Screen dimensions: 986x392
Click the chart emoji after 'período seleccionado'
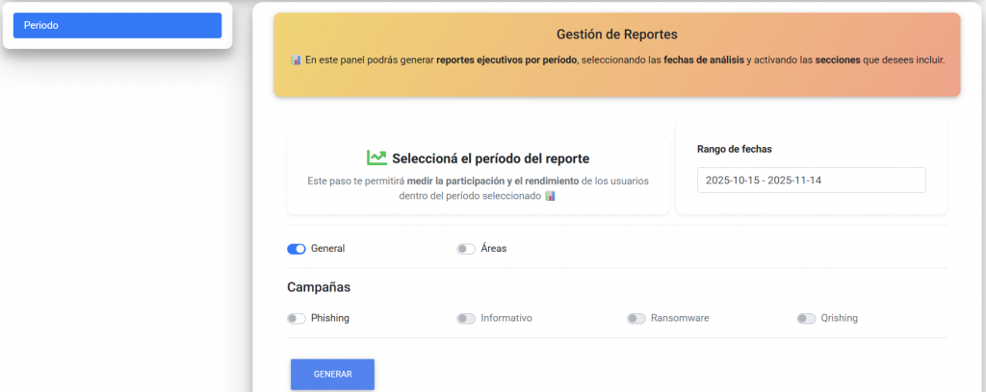click(x=551, y=195)
